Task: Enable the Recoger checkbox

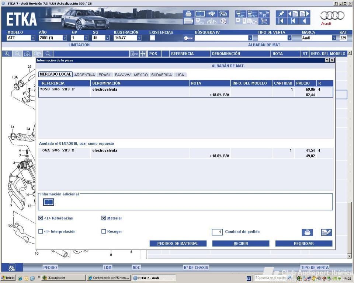Action: pyautogui.click(x=104, y=231)
